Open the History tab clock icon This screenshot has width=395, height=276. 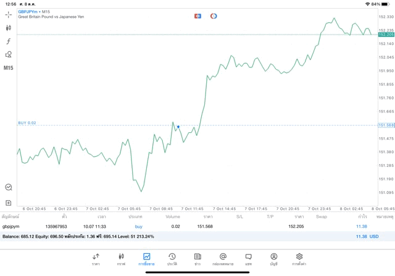[172, 259]
